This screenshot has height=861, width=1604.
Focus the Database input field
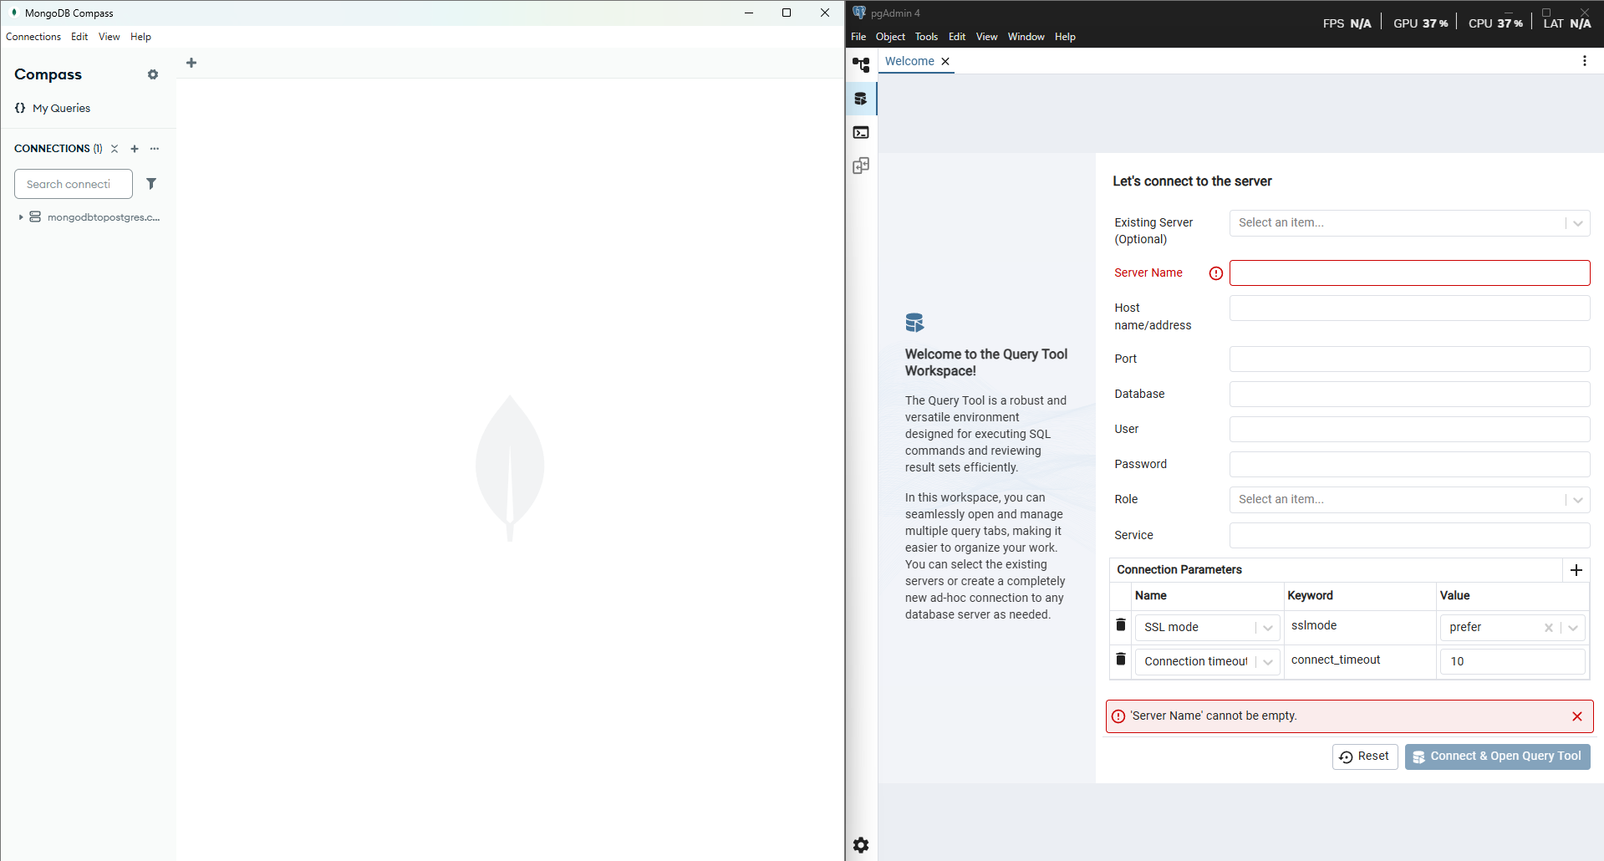1409,395
